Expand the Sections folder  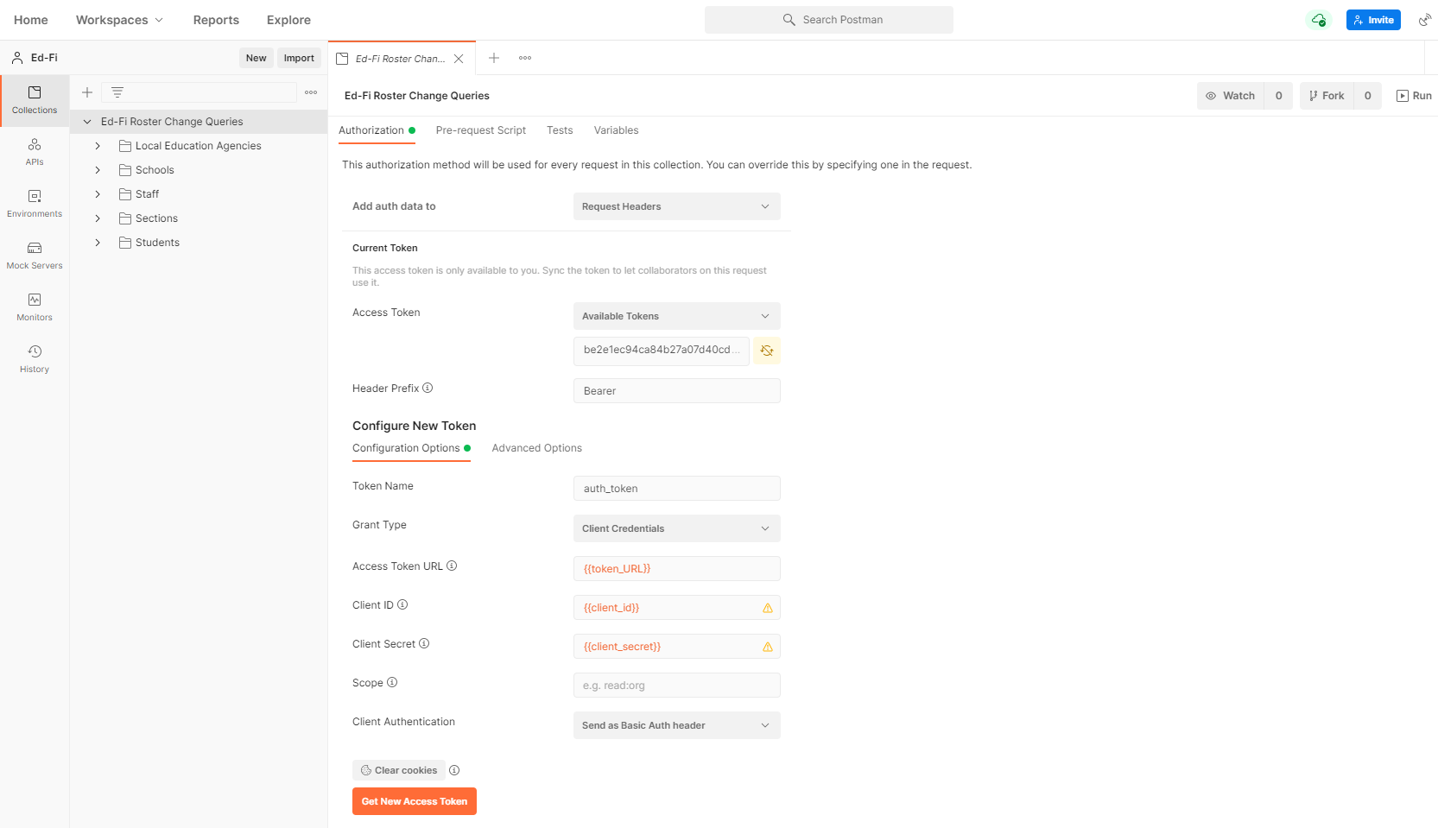[x=98, y=218]
